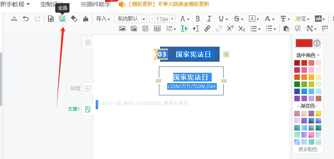Open the HTML source view icon

14,19
